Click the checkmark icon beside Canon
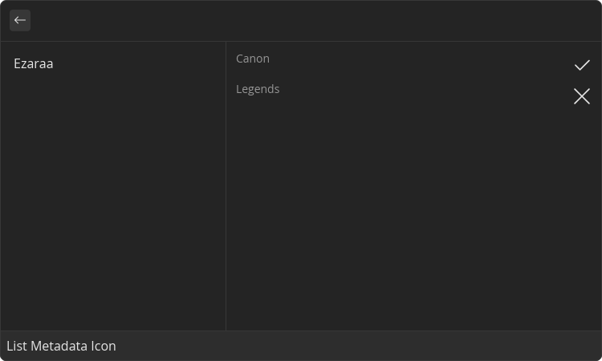This screenshot has height=361, width=602. 582,65
